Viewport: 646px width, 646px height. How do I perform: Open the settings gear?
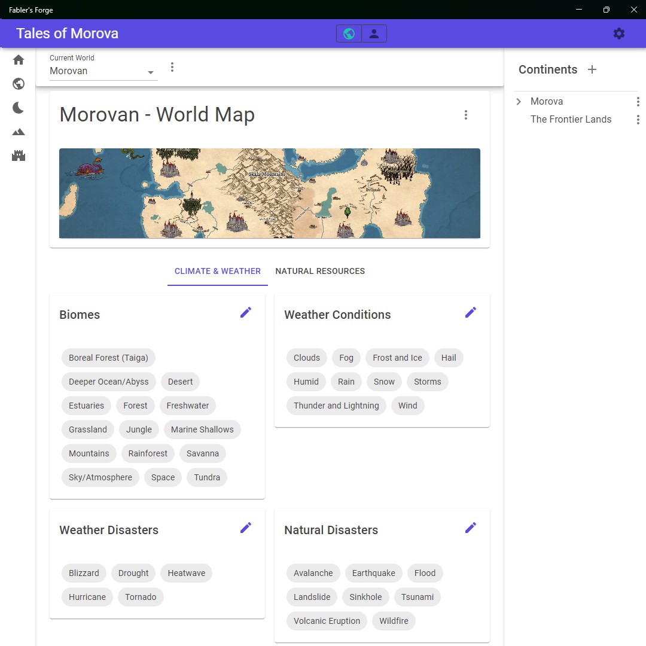pyautogui.click(x=618, y=33)
